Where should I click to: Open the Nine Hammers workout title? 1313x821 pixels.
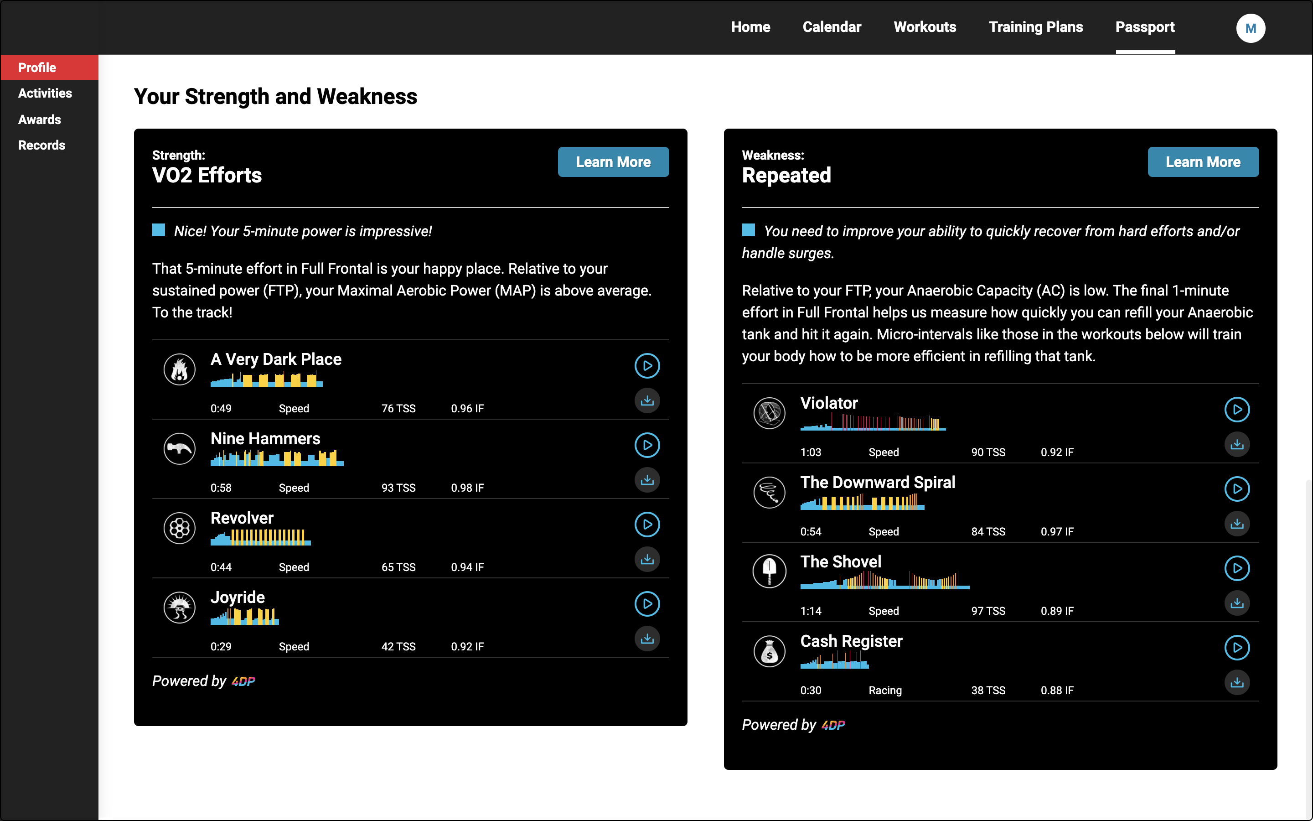pyautogui.click(x=265, y=439)
